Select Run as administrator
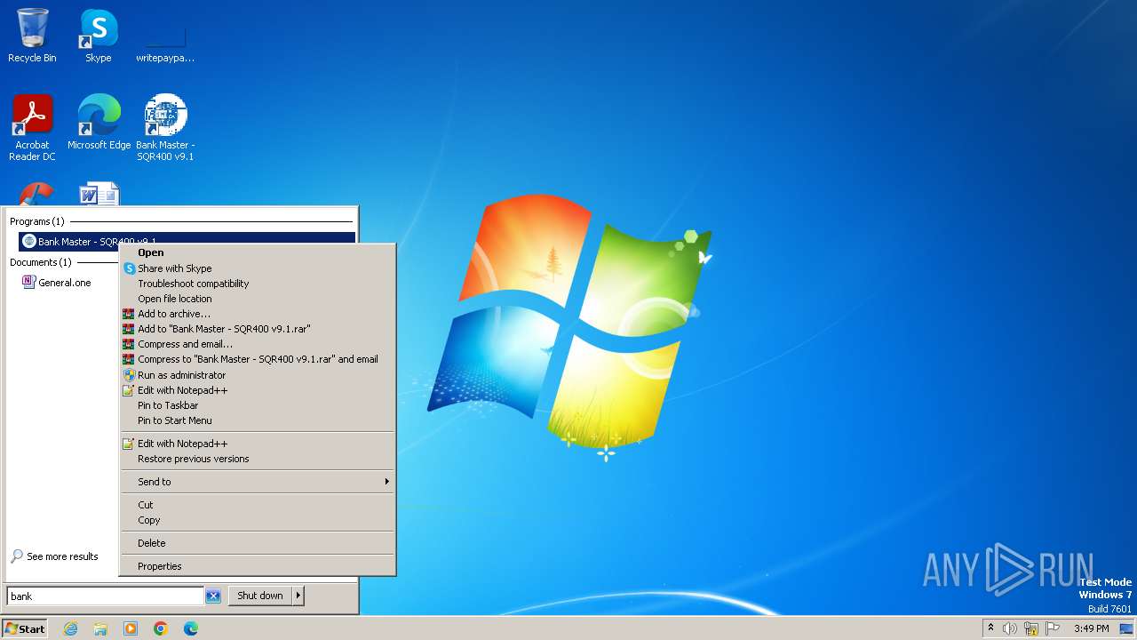The height and width of the screenshot is (640, 1137). point(258,375)
